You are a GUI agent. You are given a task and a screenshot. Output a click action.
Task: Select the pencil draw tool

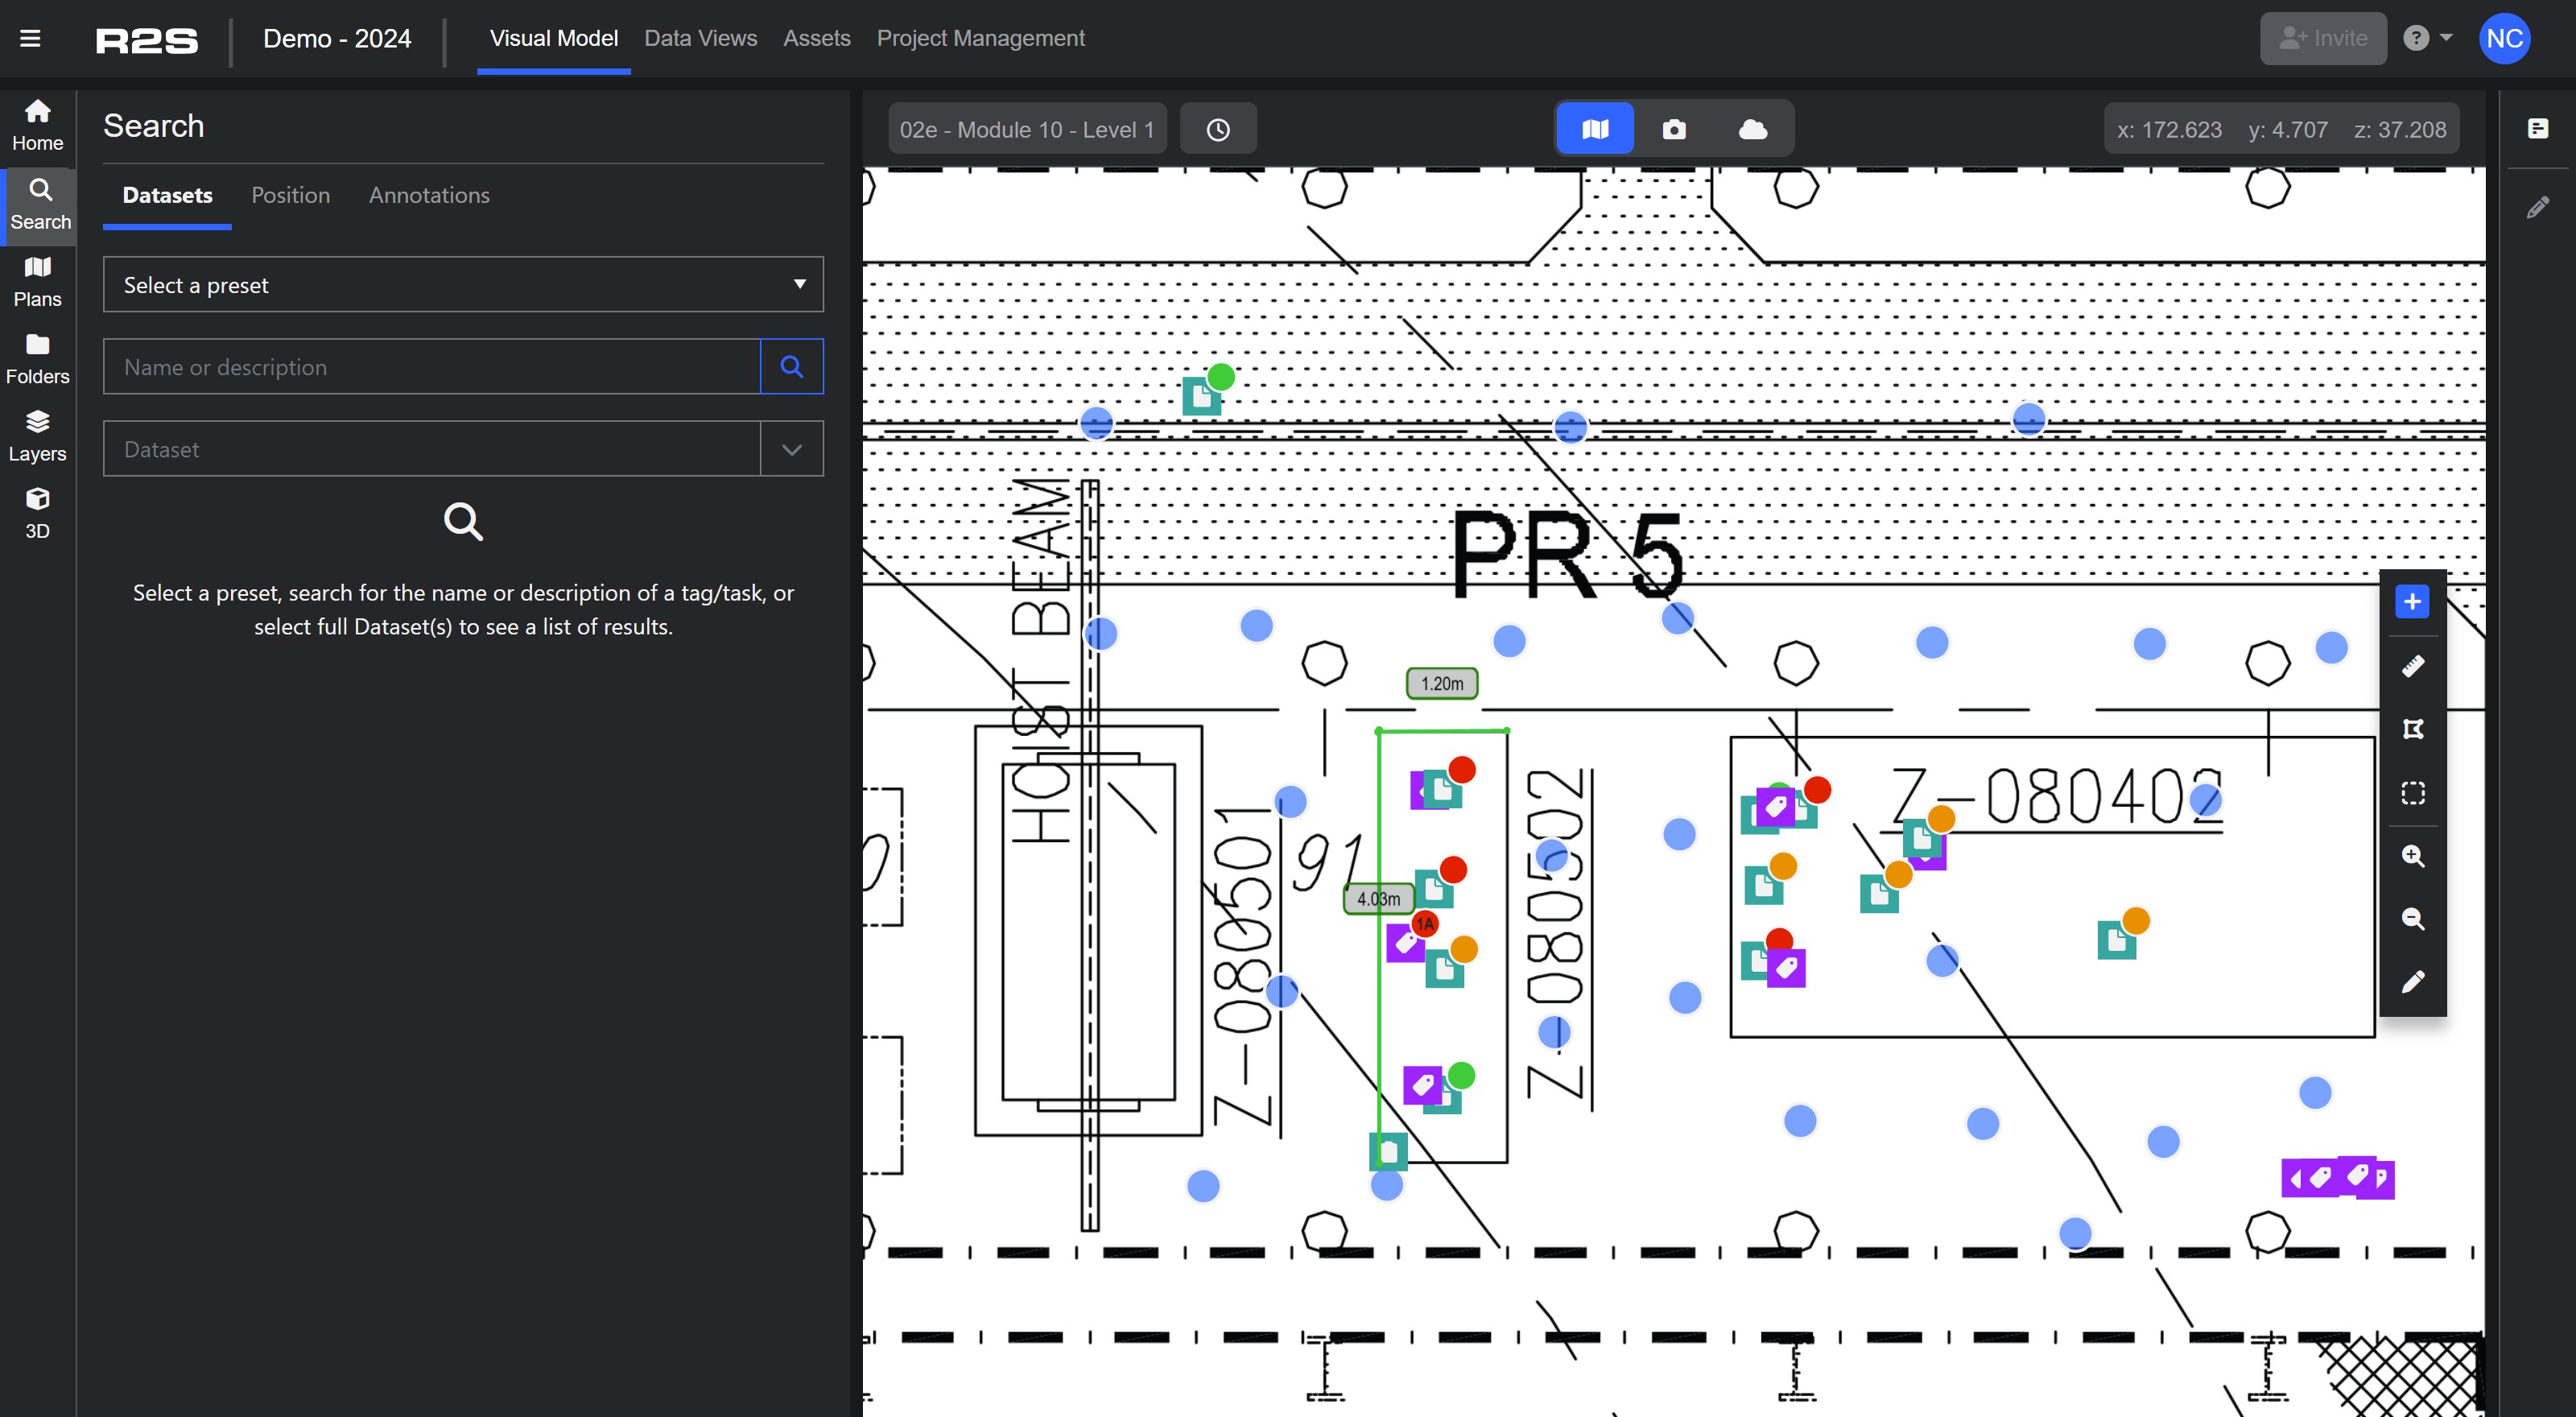(2412, 982)
